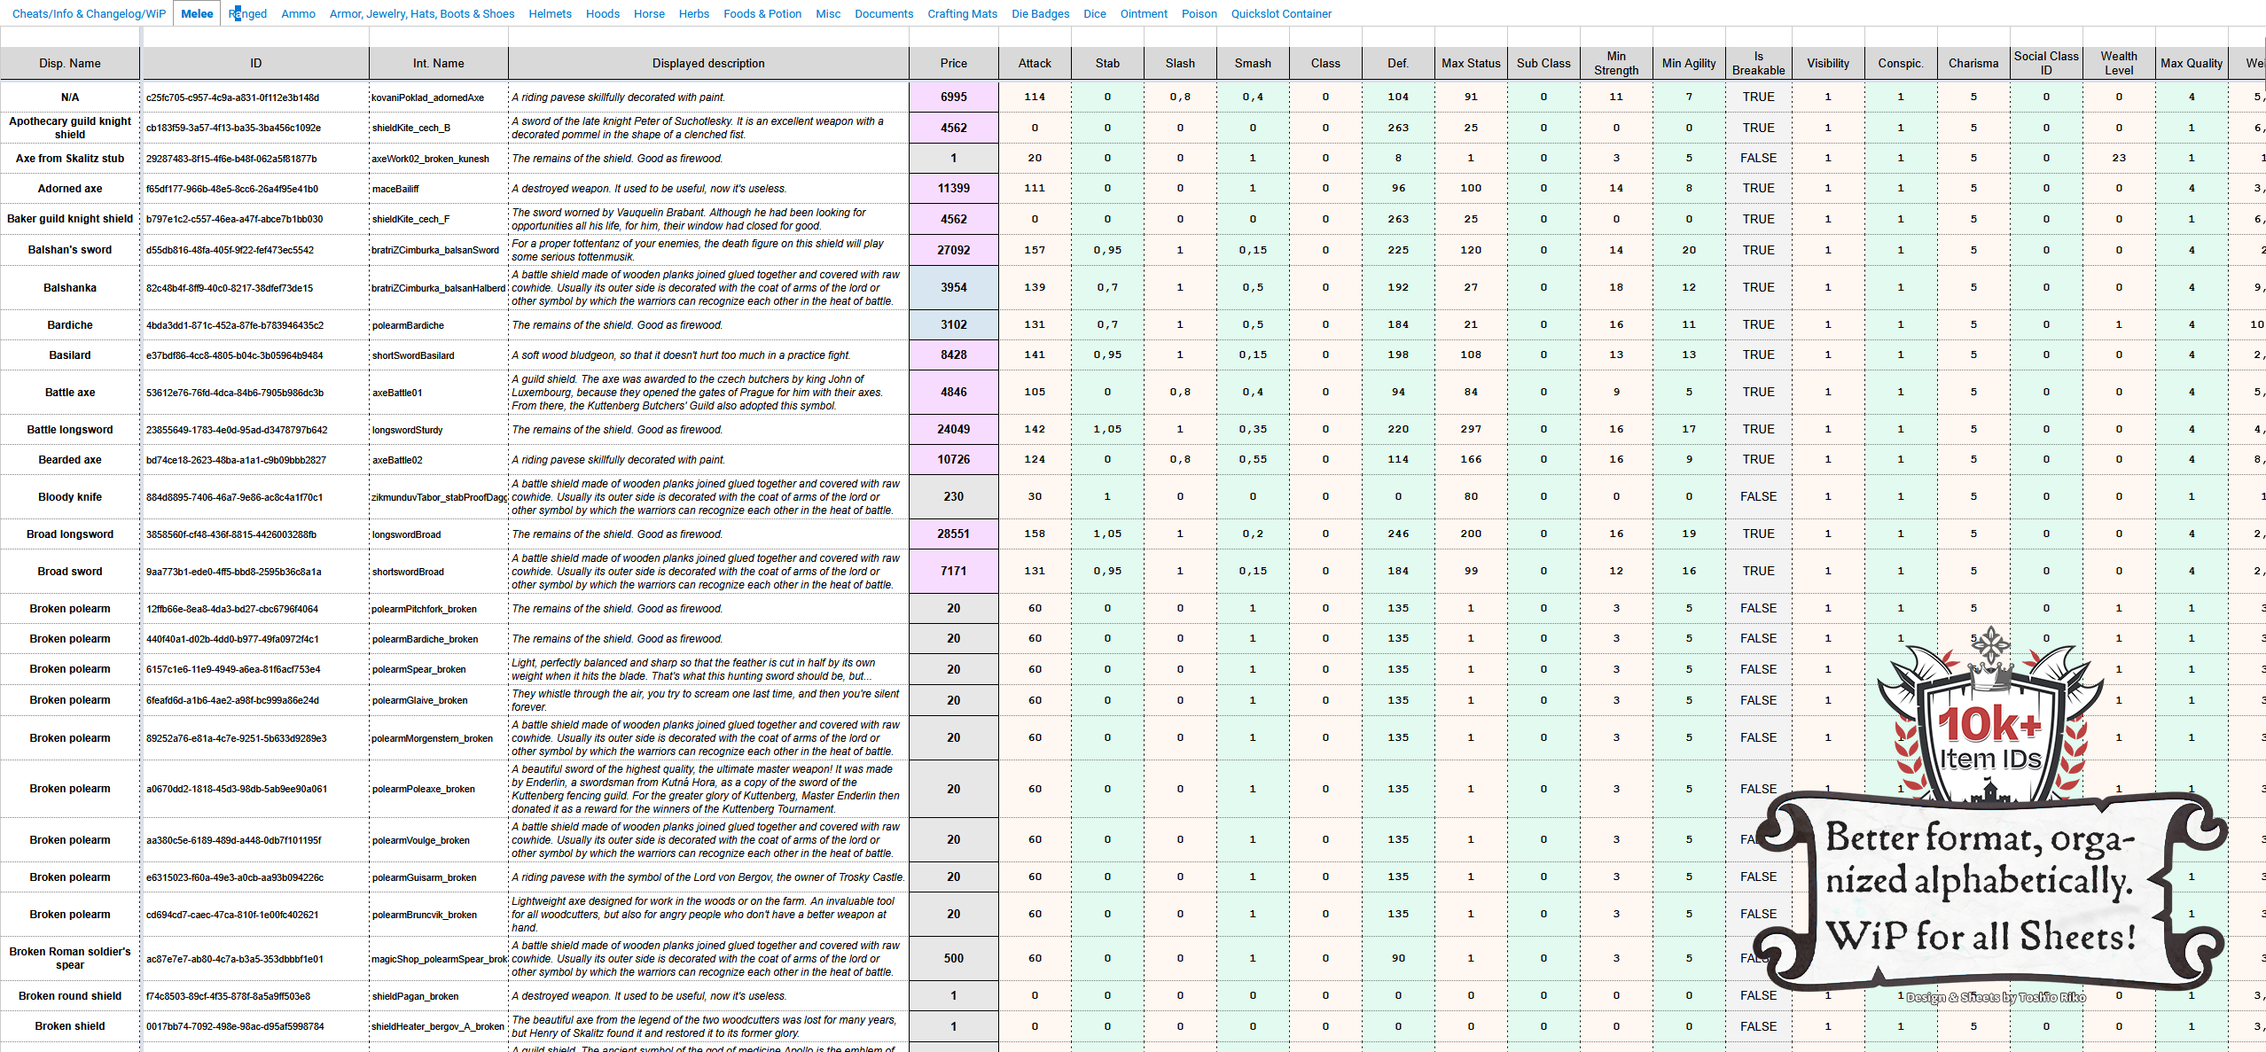Select Broken round shield row name
The image size is (2266, 1052).
tap(70, 996)
